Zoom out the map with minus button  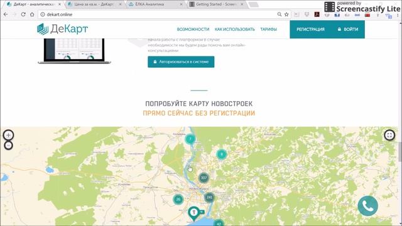click(8, 146)
